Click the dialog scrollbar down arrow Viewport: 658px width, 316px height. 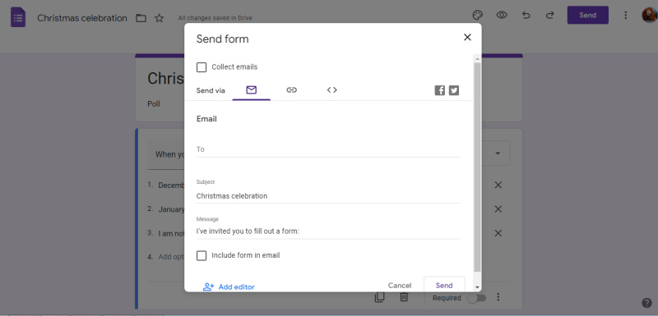click(477, 287)
